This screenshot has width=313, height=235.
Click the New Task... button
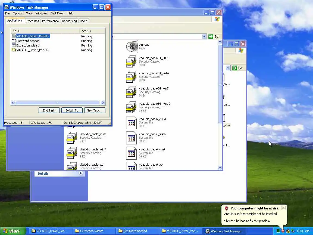(95, 110)
